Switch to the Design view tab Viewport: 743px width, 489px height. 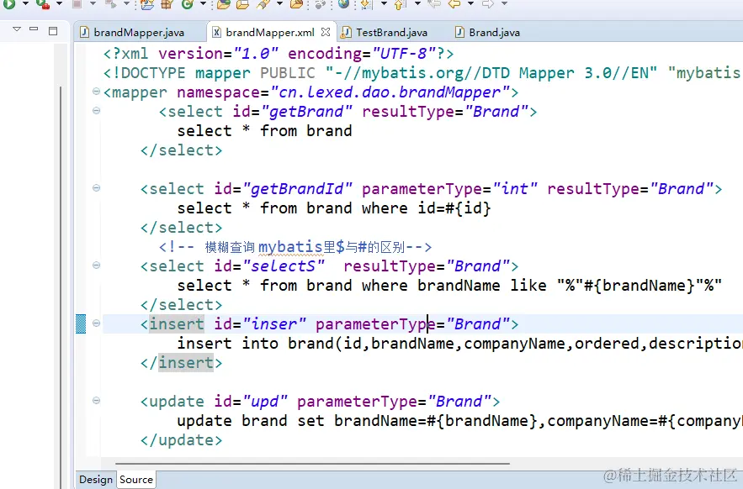click(96, 480)
